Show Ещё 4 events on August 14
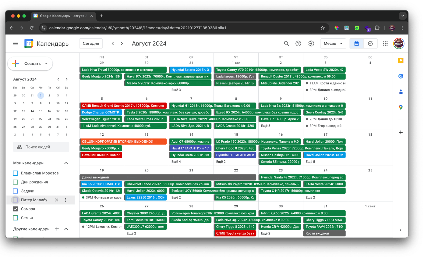 point(176,162)
